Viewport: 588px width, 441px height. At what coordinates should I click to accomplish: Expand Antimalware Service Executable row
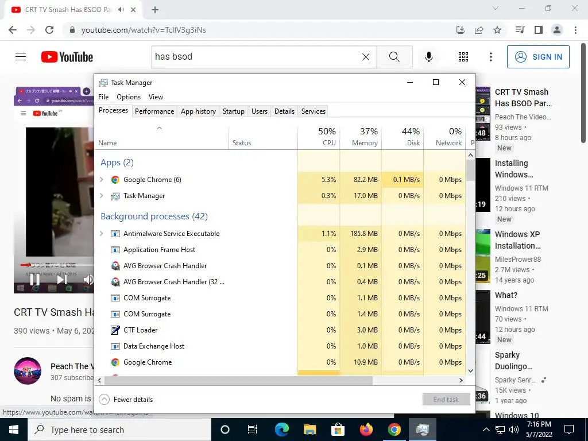[x=102, y=234]
